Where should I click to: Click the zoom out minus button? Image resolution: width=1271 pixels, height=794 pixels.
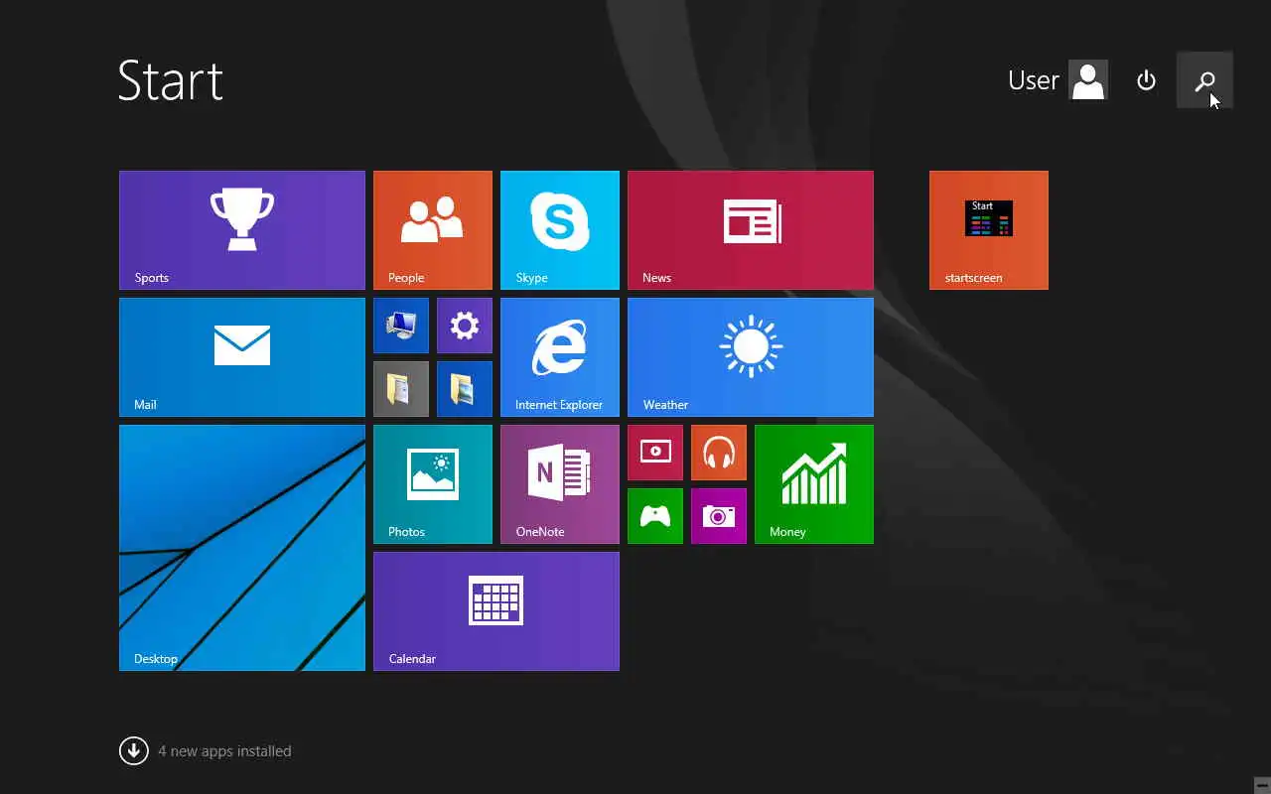point(1261,784)
